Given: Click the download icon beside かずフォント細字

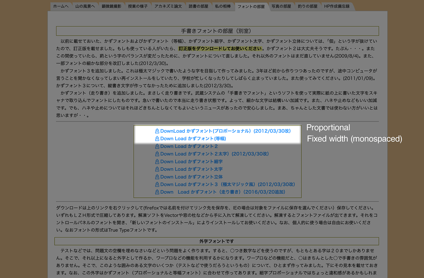Looking at the screenshot, I should coord(157,161).
